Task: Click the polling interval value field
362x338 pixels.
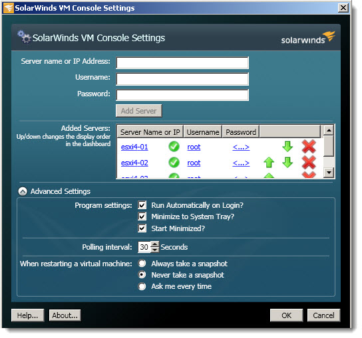Action: [144, 247]
